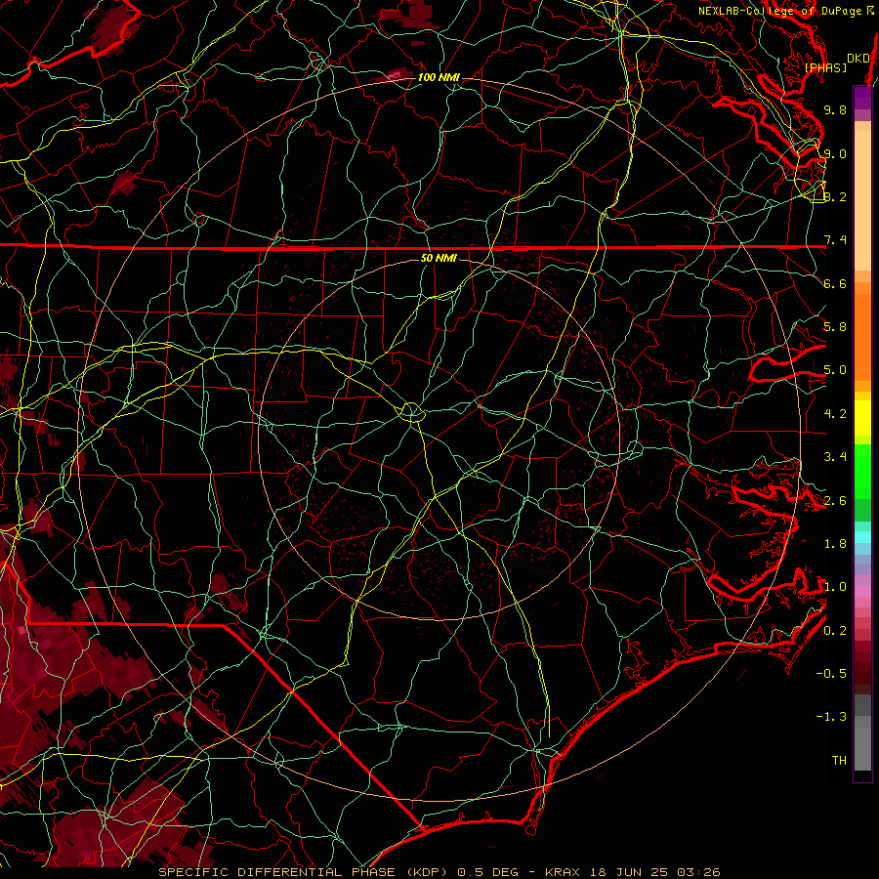Viewport: 879px width, 879px height.
Task: Click the 0.2 value on the color scale
Action: point(835,631)
